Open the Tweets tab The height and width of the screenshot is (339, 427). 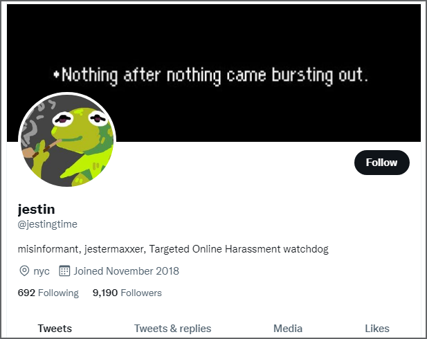click(x=55, y=329)
